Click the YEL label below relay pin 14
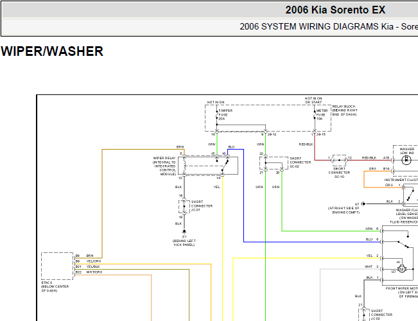Viewport: 418px width, 321px height. pos(217,187)
